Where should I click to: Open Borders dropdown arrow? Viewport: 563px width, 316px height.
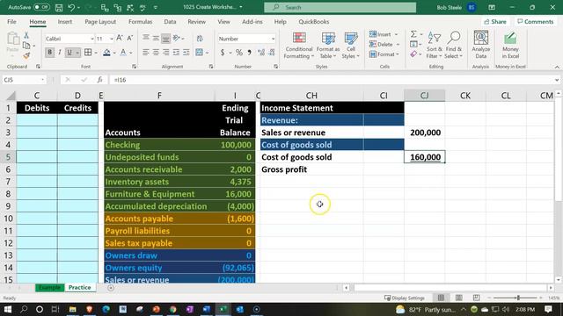(x=96, y=53)
